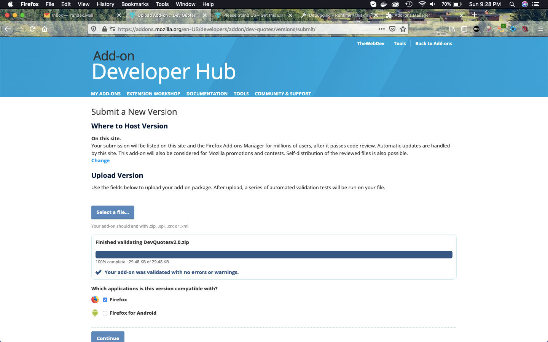The height and width of the screenshot is (342, 548).
Task: Click the Continue button
Action: (x=108, y=337)
